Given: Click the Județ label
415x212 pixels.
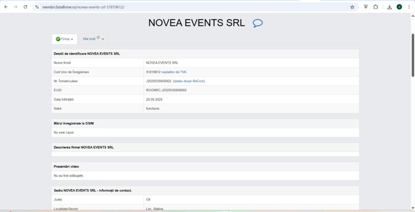Looking at the screenshot, I should [x=58, y=199].
